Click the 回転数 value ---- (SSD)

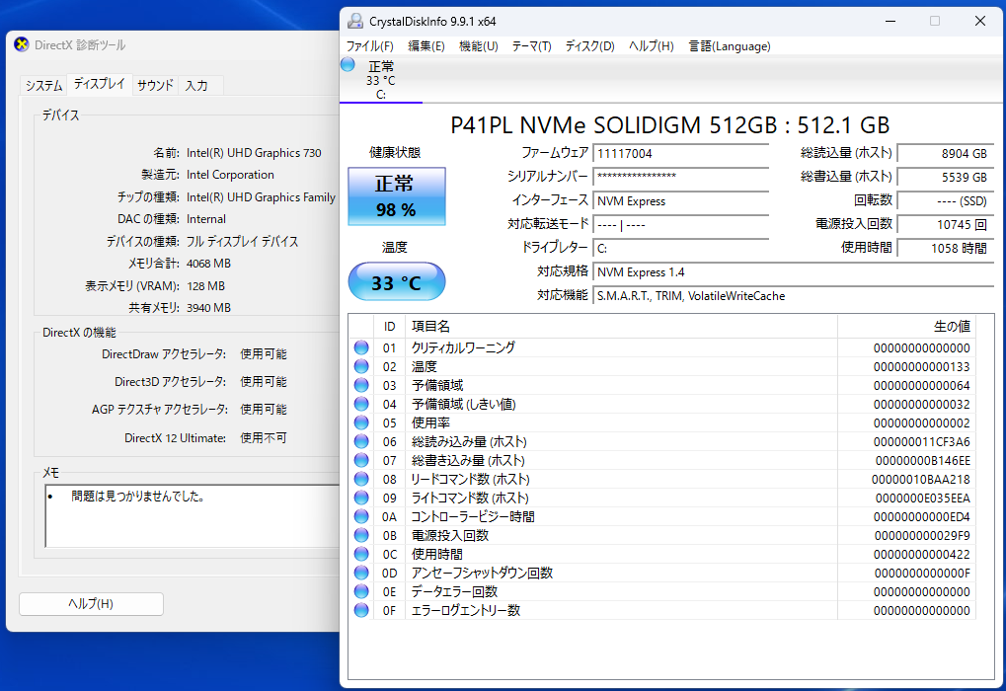tap(945, 200)
